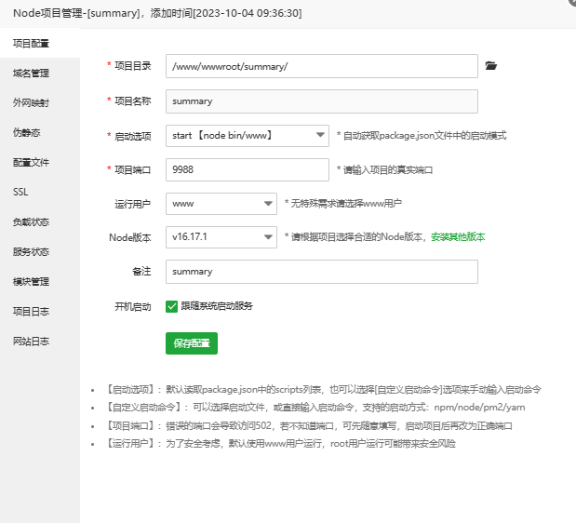Screen dimensions: 576x523
Task: Show the 项目日志 tab
Action: click(40, 312)
